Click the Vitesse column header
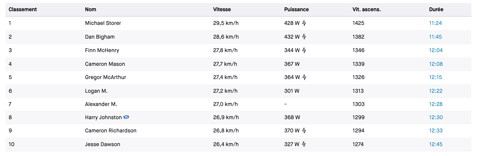 (x=222, y=9)
